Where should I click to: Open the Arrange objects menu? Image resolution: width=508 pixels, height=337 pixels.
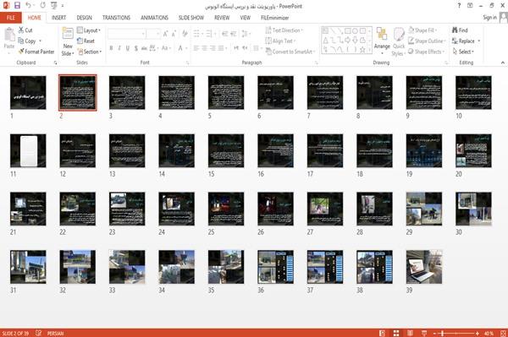pos(382,41)
